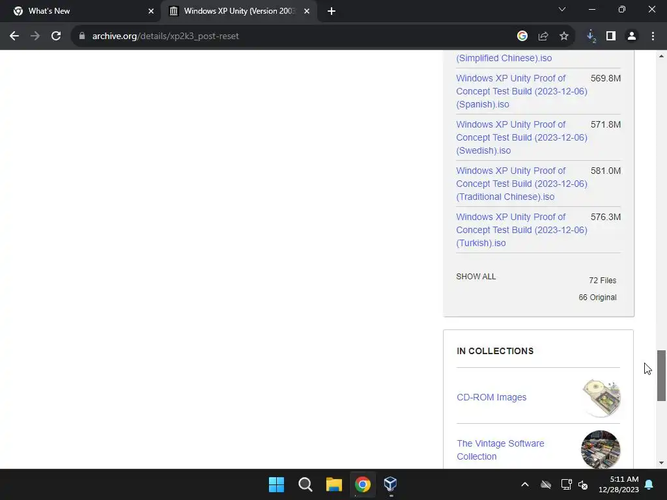
Task: Open Windows taskbar search
Action: [x=305, y=484]
